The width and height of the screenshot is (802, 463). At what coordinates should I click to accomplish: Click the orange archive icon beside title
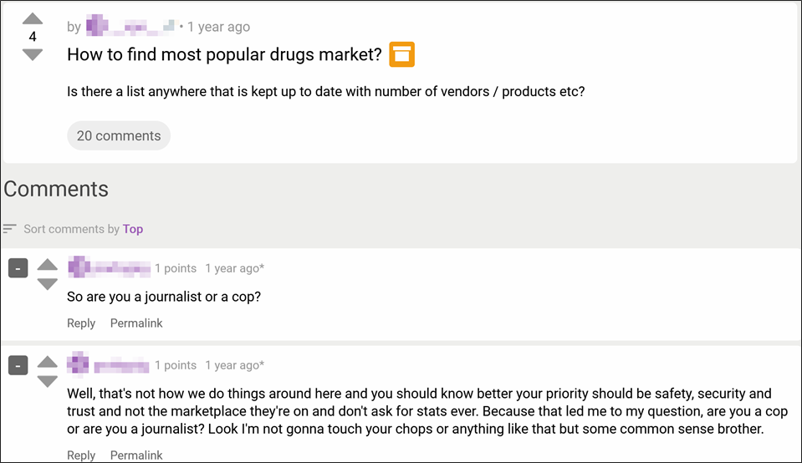(x=401, y=55)
